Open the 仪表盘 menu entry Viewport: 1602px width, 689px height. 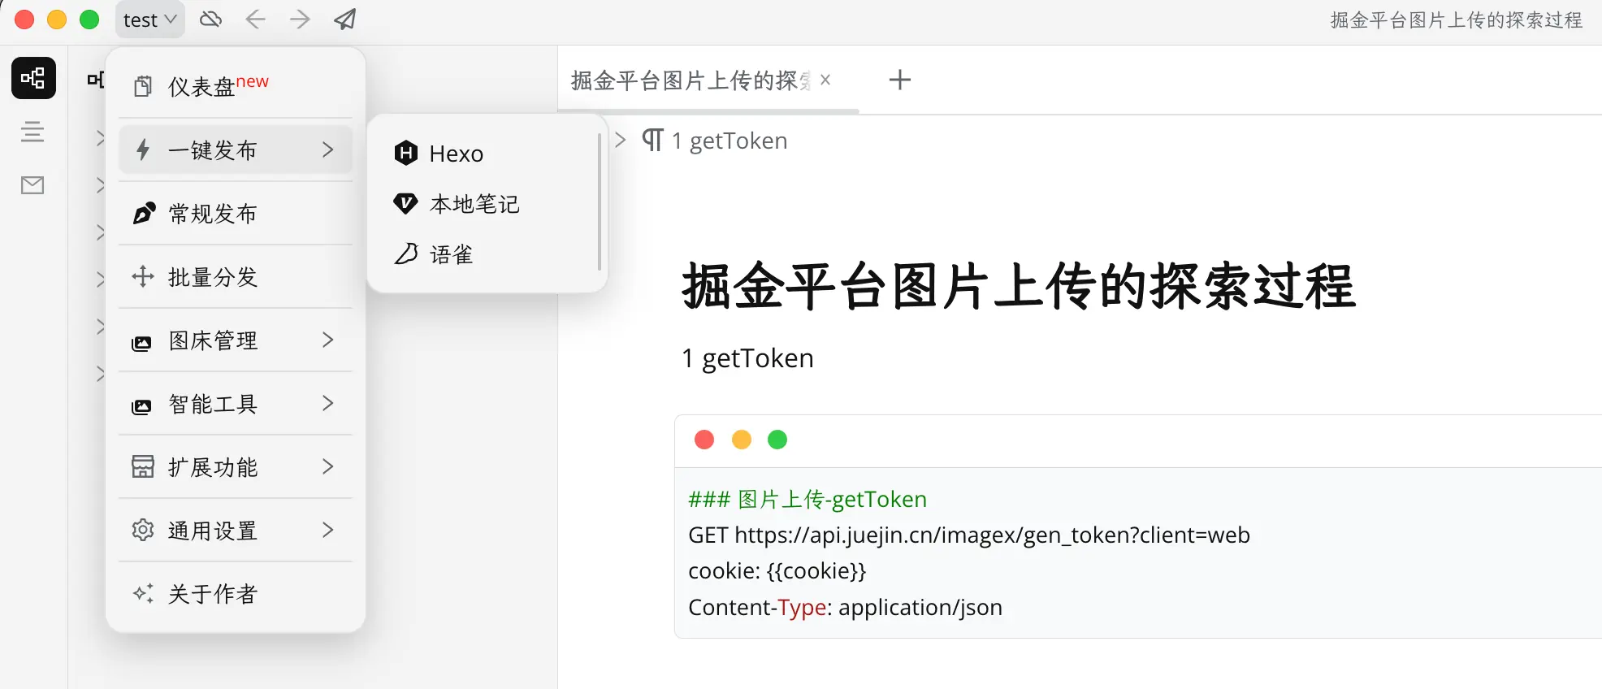point(236,86)
